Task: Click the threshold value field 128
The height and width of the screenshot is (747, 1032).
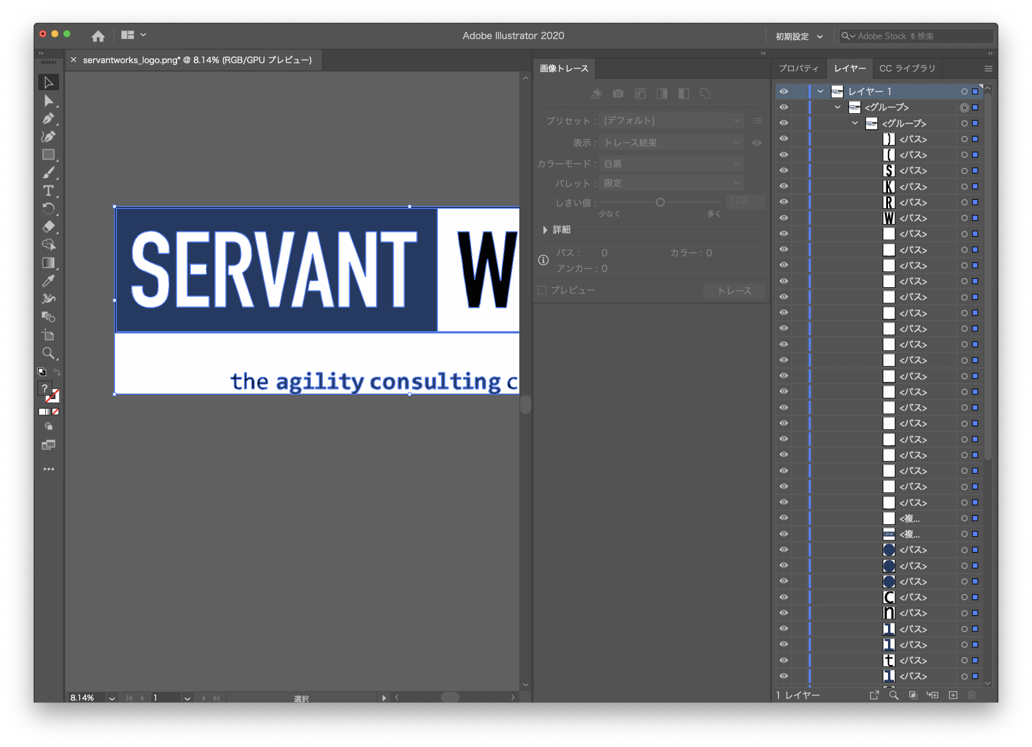Action: coord(746,201)
